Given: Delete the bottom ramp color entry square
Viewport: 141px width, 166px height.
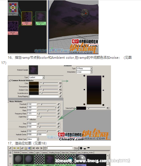Looking at the screenshot, I should coord(103,105).
